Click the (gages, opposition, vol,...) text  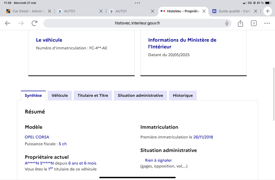tap(164, 166)
